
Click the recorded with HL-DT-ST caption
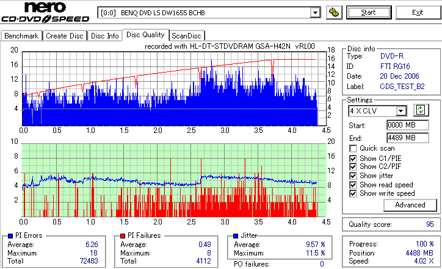click(x=230, y=46)
